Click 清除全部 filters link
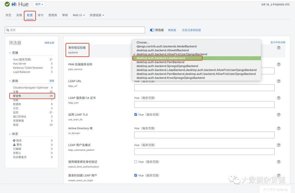 pyautogui.click(x=49, y=43)
